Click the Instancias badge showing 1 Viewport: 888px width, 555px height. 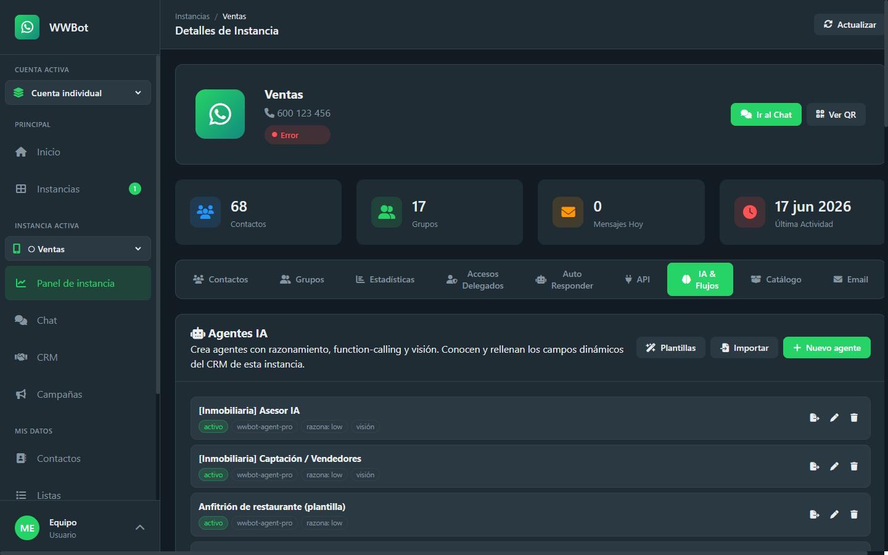135,189
